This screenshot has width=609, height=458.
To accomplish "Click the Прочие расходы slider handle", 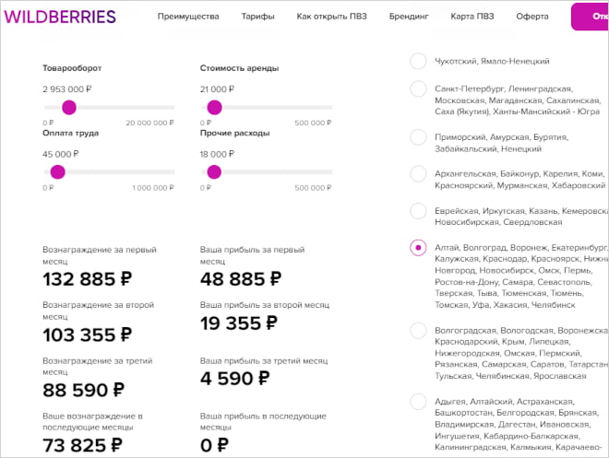I will point(215,172).
